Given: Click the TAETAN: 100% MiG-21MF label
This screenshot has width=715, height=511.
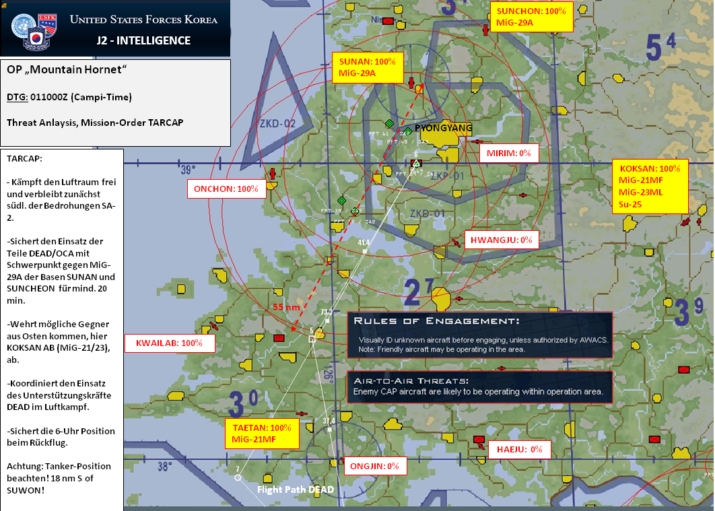Looking at the screenshot, I should (x=262, y=434).
